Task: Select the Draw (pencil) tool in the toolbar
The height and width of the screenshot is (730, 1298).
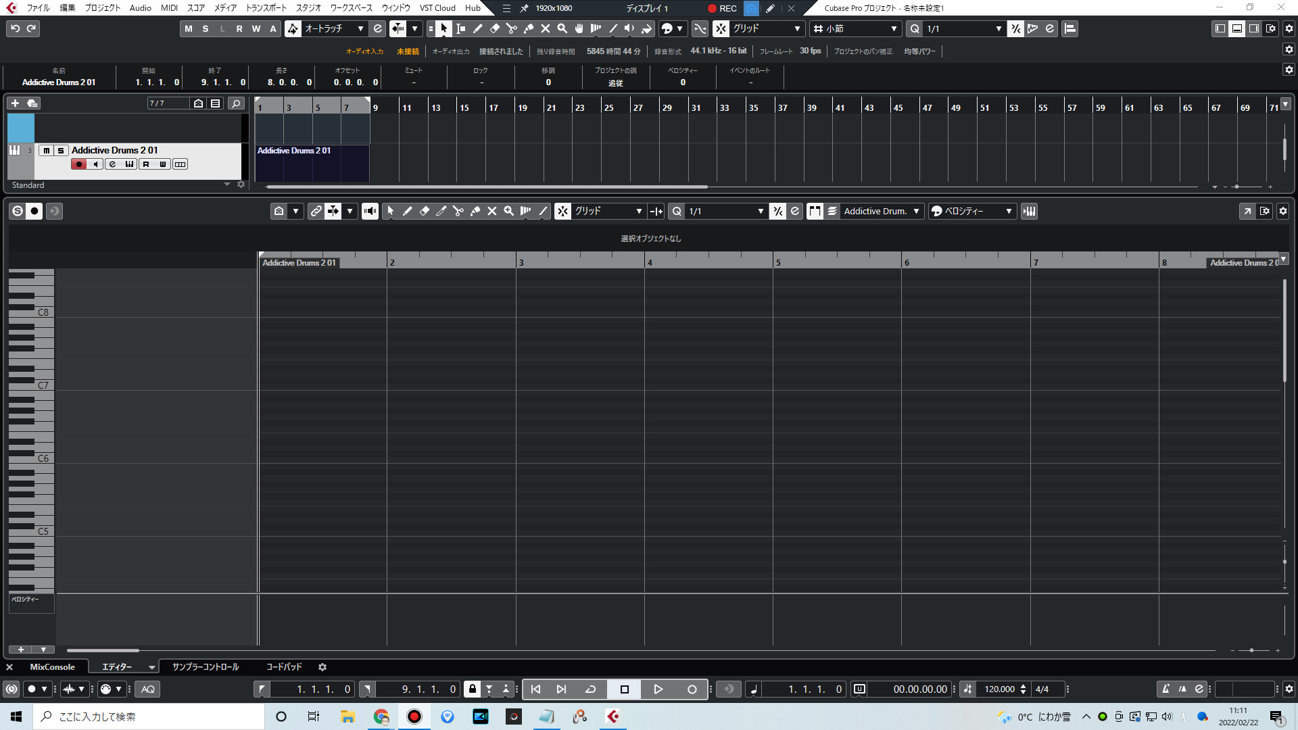Action: (x=477, y=28)
